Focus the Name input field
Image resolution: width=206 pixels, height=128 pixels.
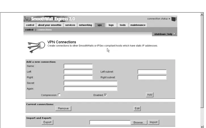click(x=78, y=66)
